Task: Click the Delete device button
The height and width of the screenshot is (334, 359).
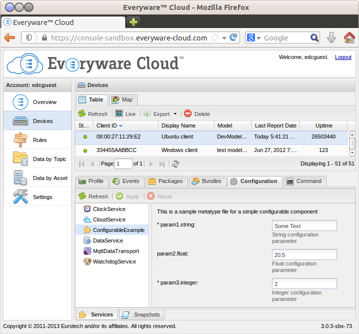Action: 197,114
